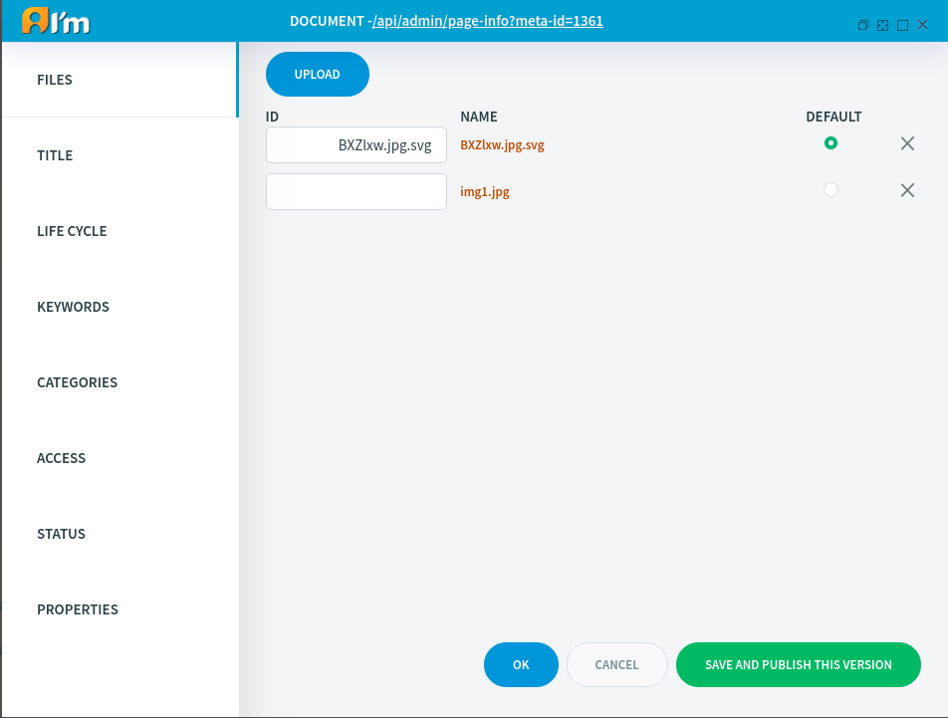Close the document dialog with X
This screenshot has height=718, width=948.
[x=922, y=25]
